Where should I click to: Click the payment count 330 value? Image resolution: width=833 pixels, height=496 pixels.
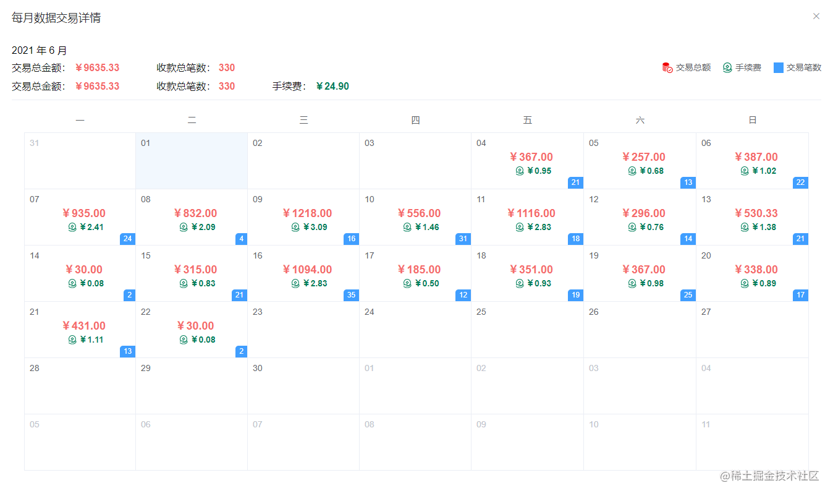(x=226, y=67)
